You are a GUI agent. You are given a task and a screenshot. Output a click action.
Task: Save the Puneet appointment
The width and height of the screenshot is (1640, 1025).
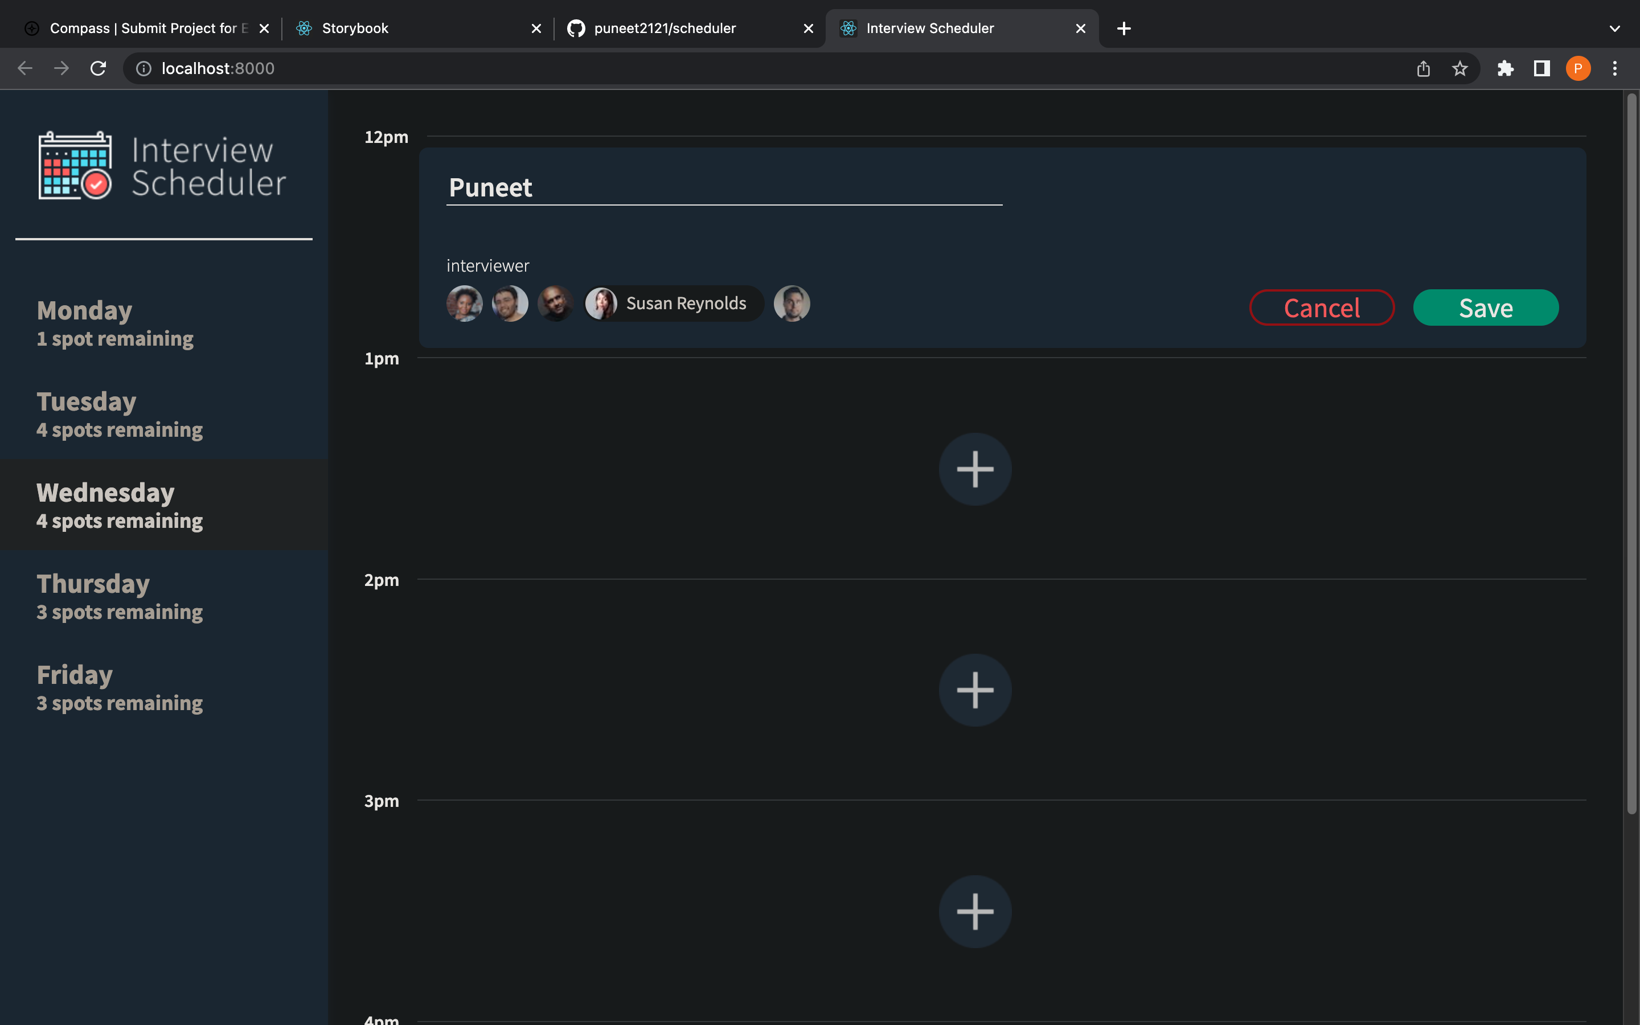1486,307
